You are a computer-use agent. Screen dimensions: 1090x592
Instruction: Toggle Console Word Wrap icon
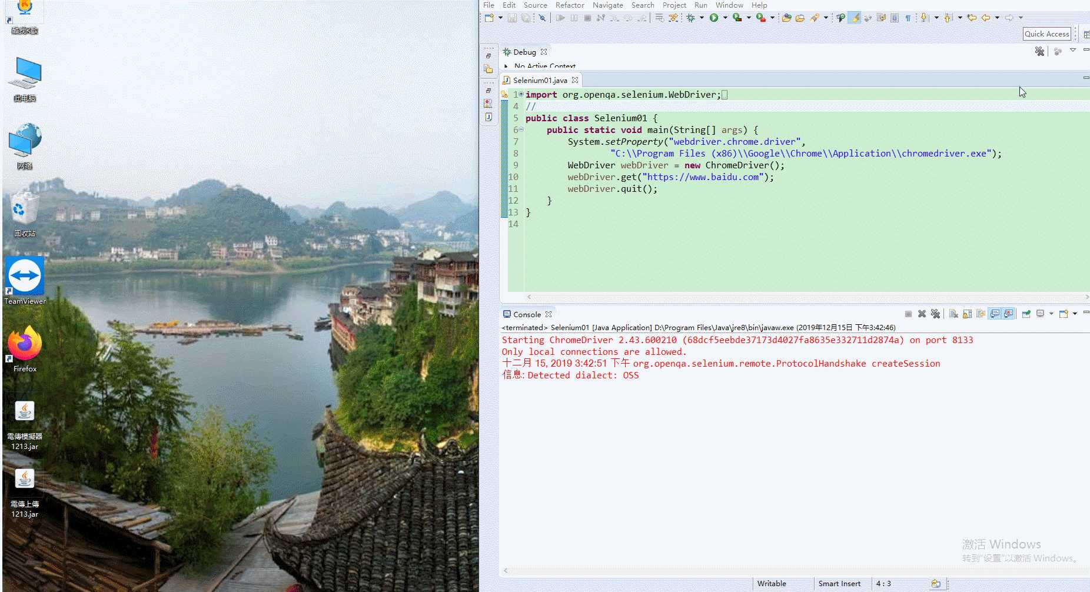981,314
